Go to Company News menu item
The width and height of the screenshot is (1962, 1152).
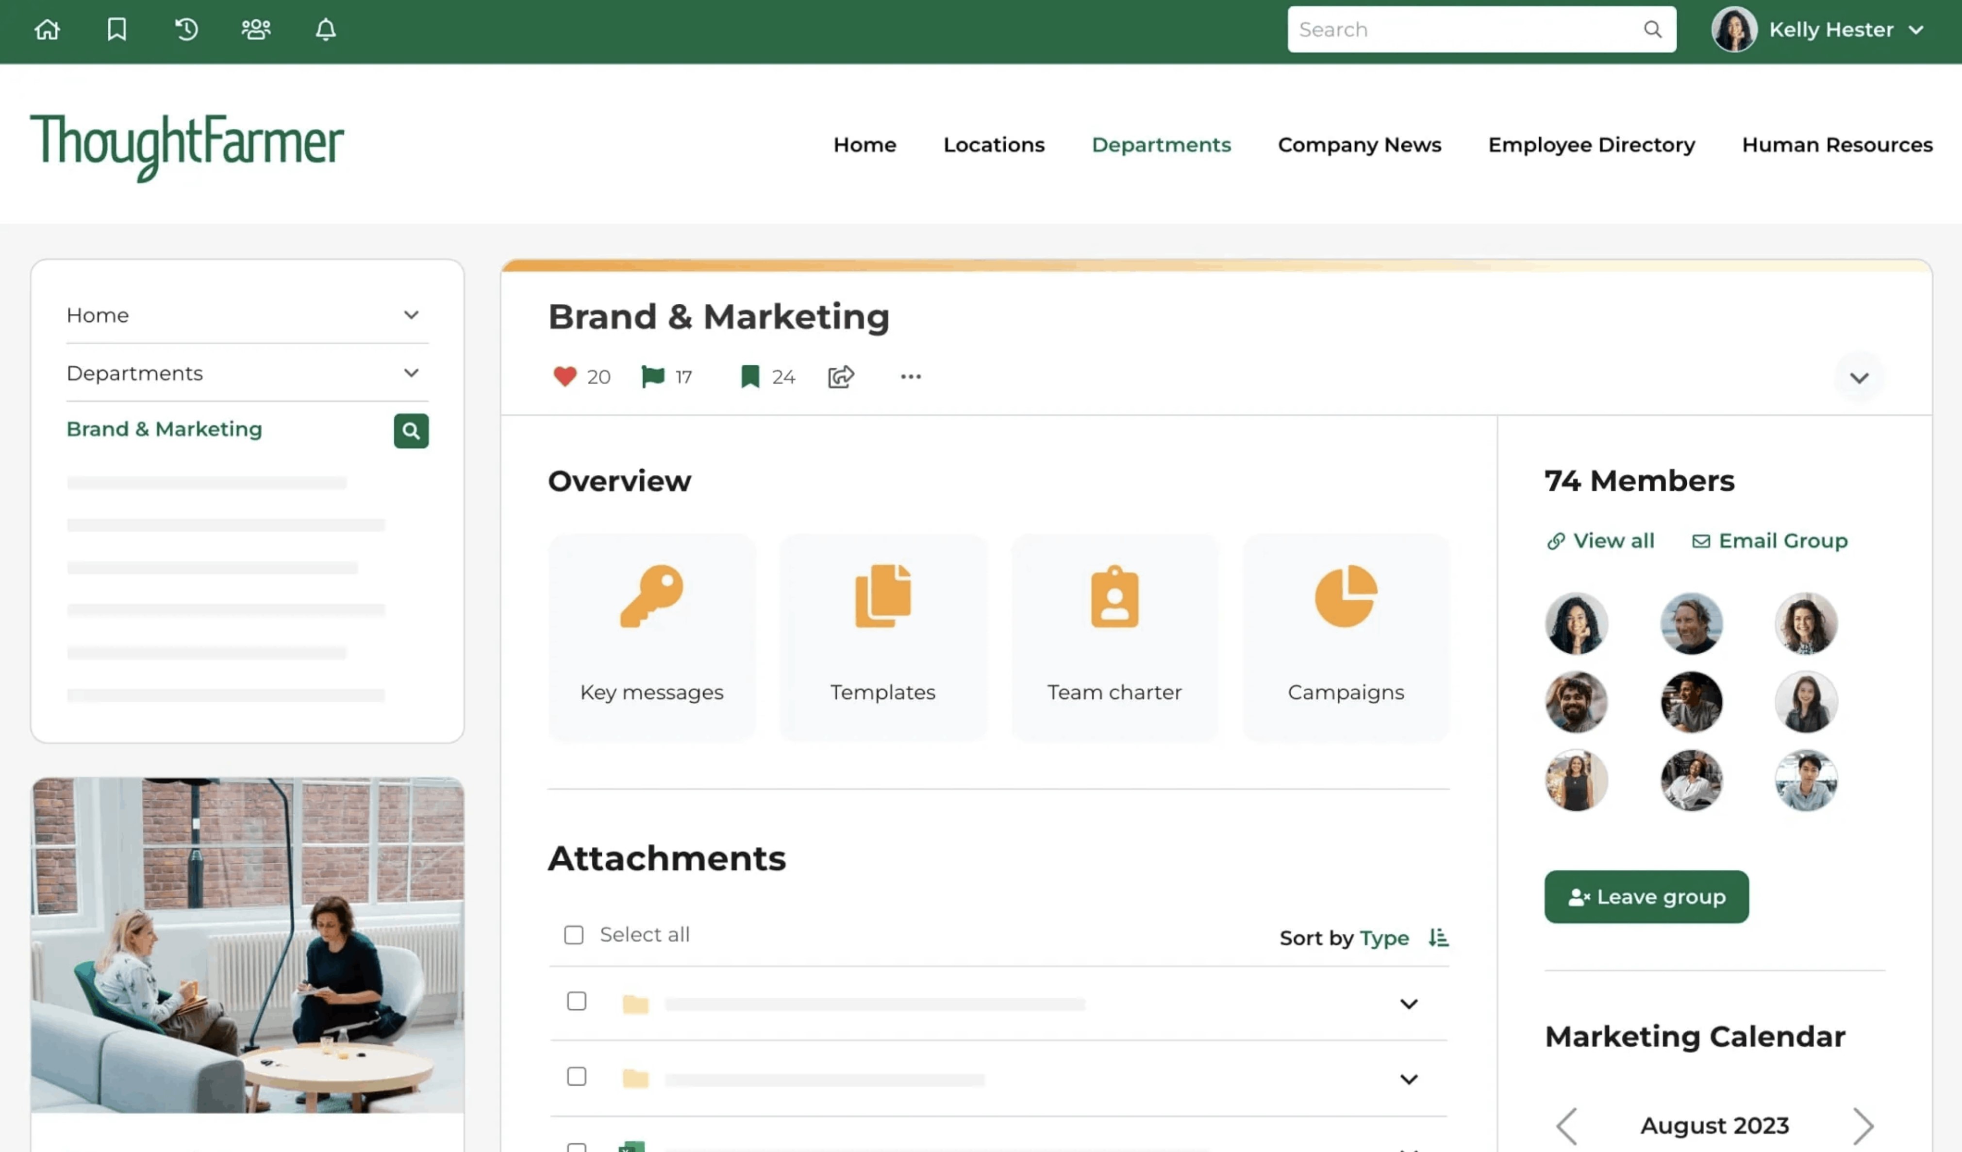(1360, 145)
